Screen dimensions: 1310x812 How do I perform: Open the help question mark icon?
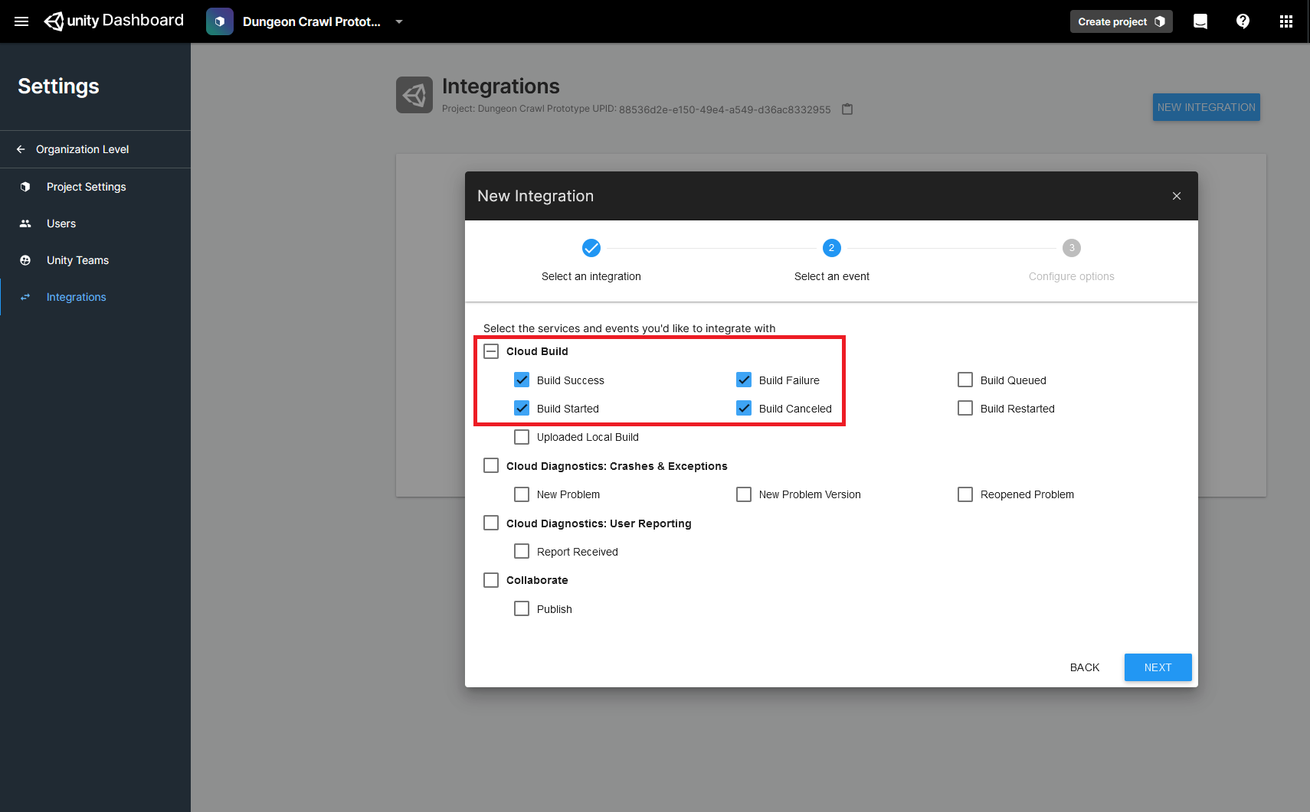(x=1243, y=21)
